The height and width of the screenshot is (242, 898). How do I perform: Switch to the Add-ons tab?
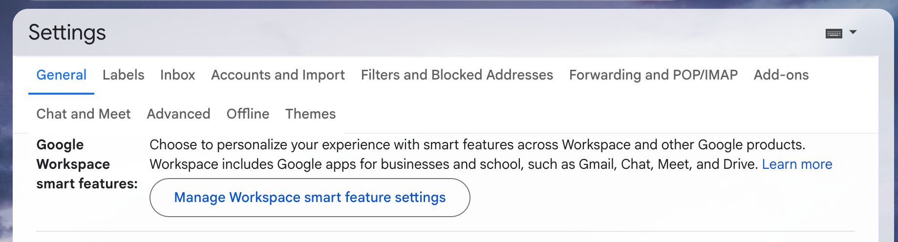point(781,75)
